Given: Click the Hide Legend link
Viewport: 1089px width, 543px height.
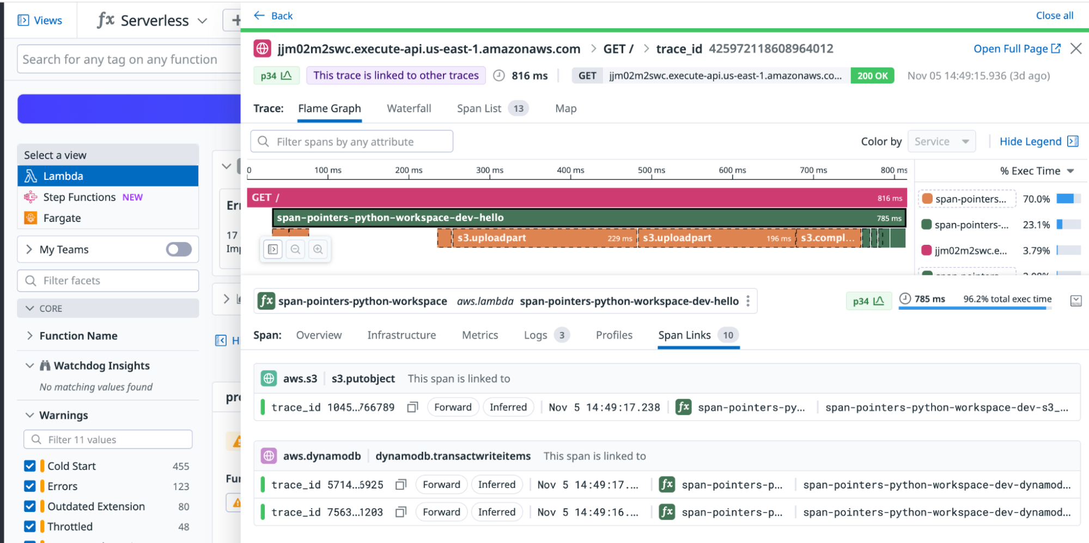Looking at the screenshot, I should [1031, 141].
